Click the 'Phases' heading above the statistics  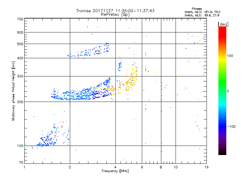pyautogui.click(x=197, y=9)
